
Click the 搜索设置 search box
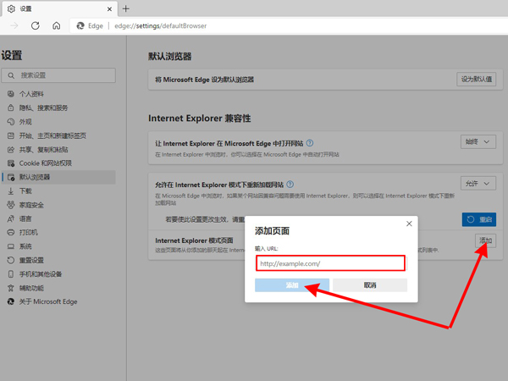(59, 75)
